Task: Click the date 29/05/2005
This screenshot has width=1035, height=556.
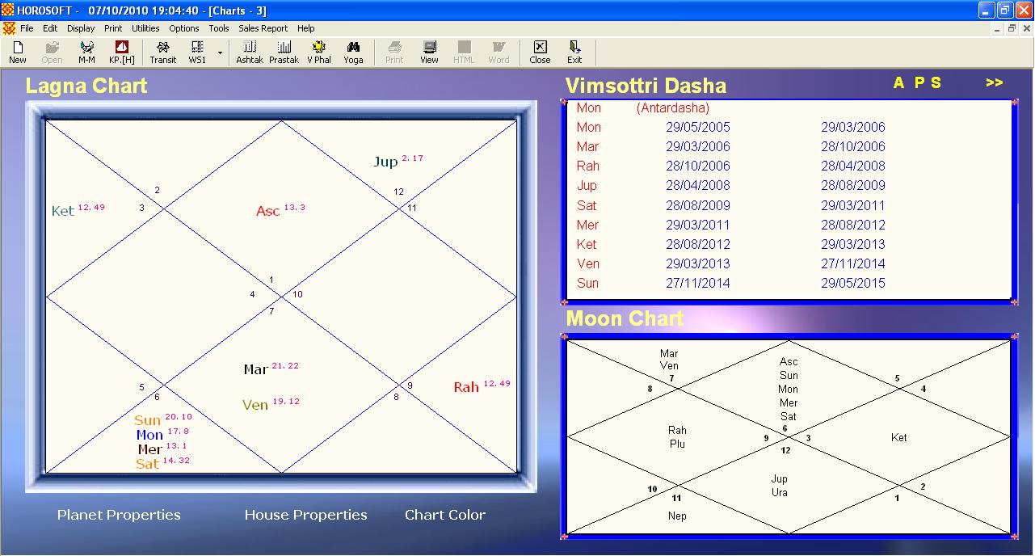Action: 698,127
